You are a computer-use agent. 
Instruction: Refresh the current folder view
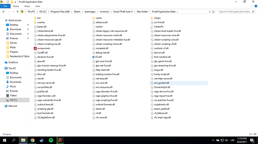pos(214,12)
